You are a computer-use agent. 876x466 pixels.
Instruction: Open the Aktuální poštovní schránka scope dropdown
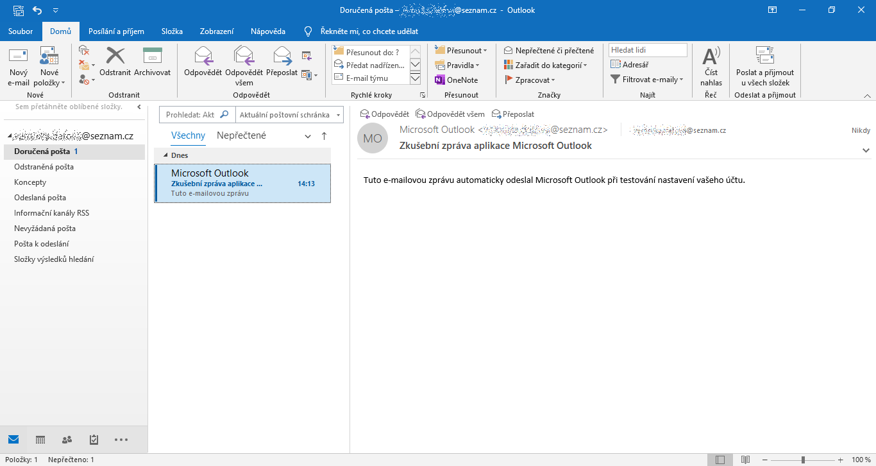289,114
